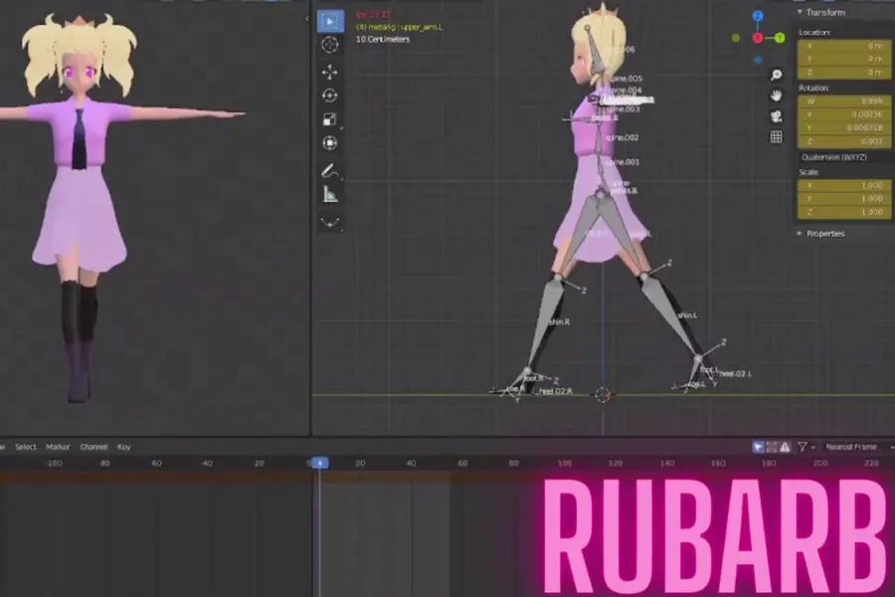This screenshot has height=597, width=895.
Task: Click the blue current-frame playhead marker
Action: (319, 463)
